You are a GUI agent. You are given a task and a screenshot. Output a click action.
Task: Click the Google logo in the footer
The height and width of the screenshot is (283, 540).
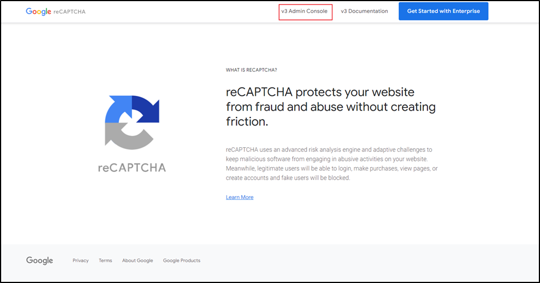pyautogui.click(x=39, y=261)
